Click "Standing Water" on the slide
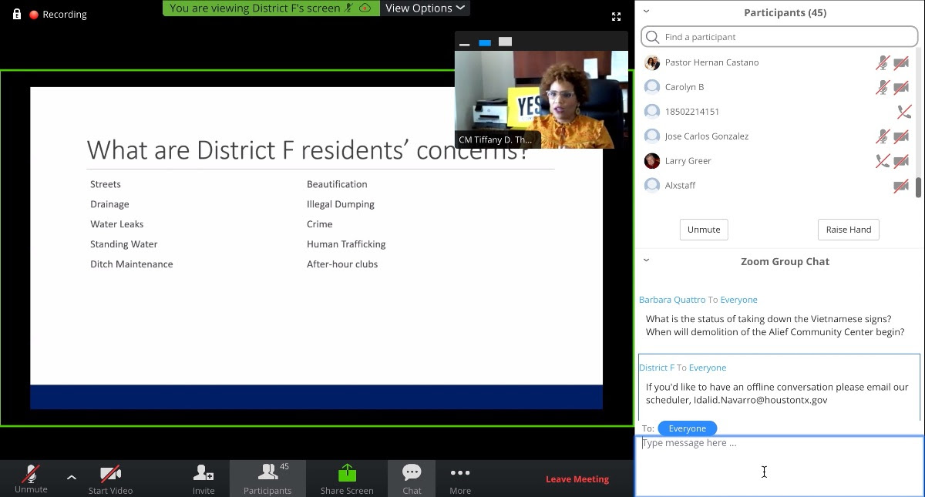Image resolution: width=925 pixels, height=497 pixels. 124,244
